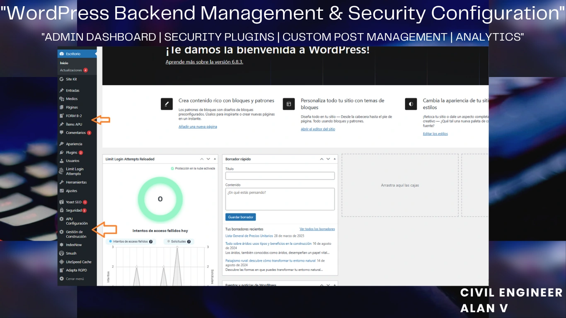Viewport: 566px width, 318px height.
Task: Click the APU Configuración gear icon
Action: (62, 219)
